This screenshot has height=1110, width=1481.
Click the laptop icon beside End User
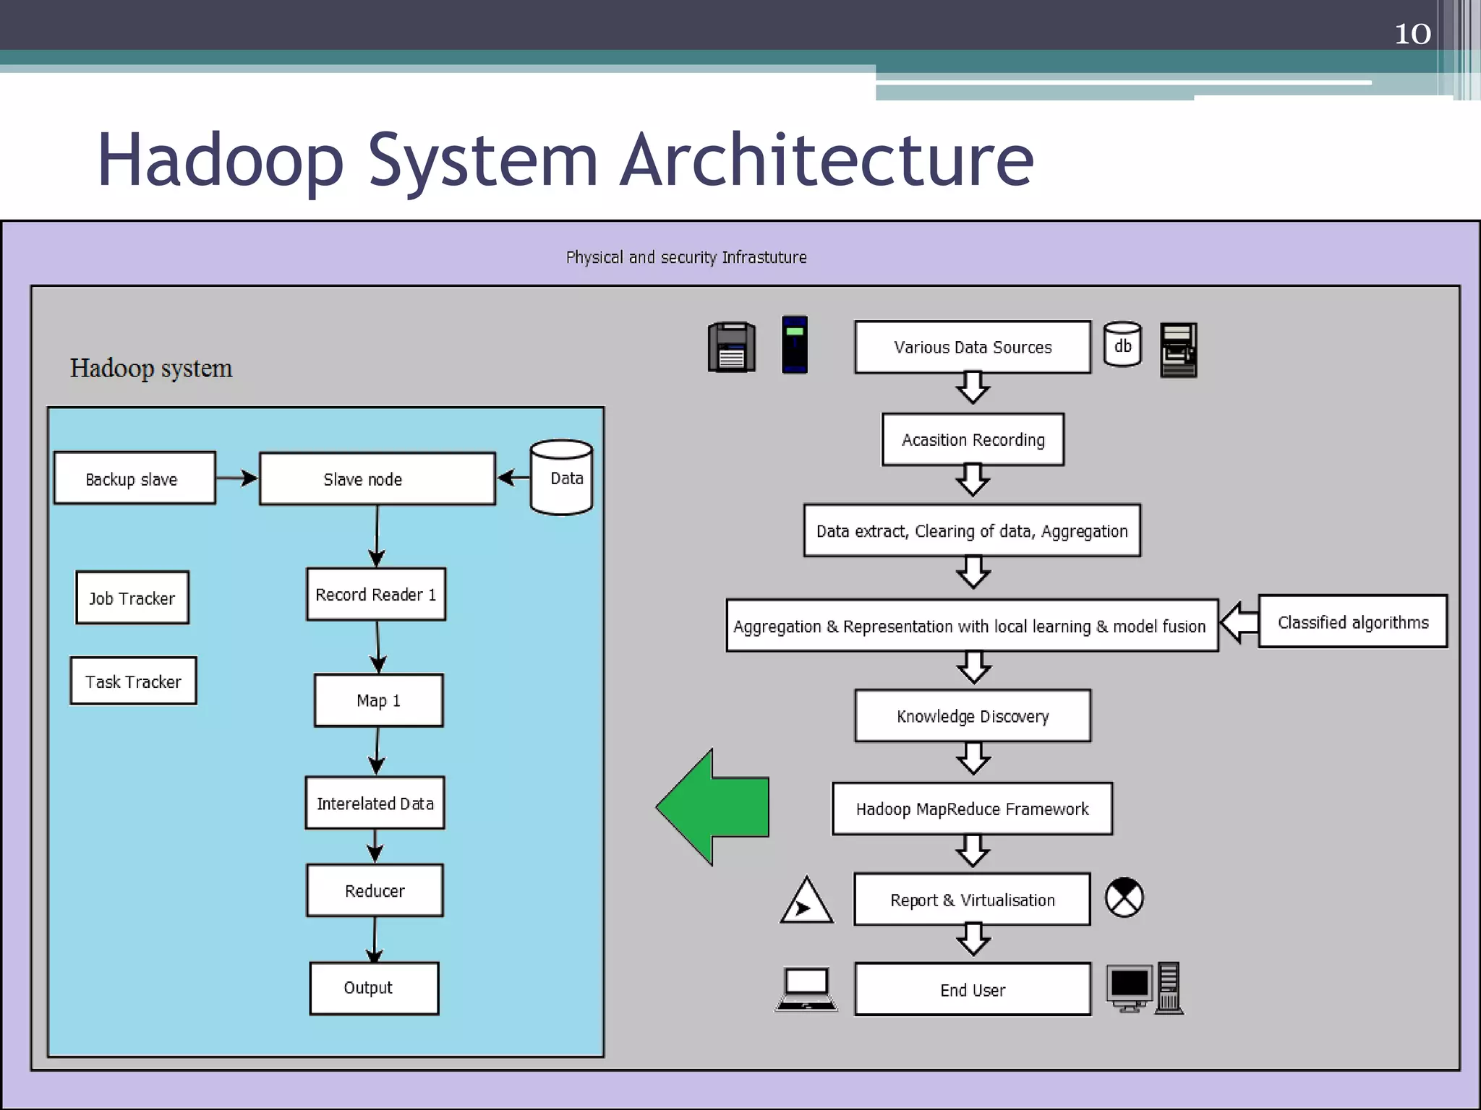click(x=806, y=989)
